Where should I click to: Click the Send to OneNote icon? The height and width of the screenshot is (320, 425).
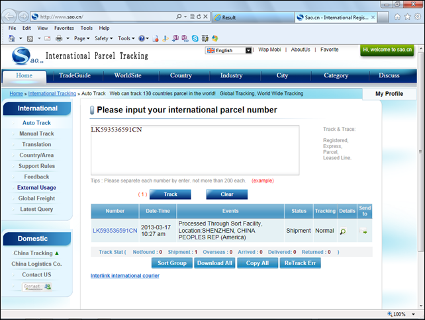tap(175, 38)
